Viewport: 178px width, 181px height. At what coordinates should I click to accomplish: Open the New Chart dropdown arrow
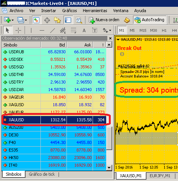click(12, 20)
